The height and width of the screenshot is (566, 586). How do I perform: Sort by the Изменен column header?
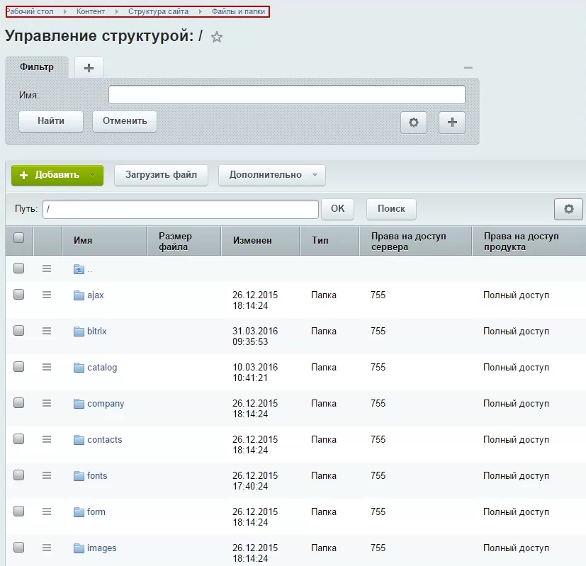261,241
